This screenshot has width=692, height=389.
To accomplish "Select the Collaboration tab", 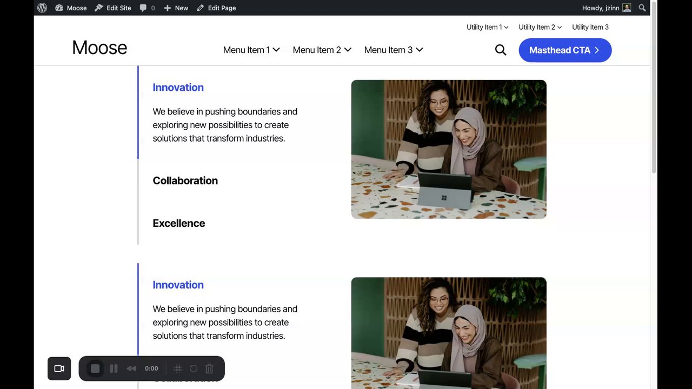I will pos(185,180).
